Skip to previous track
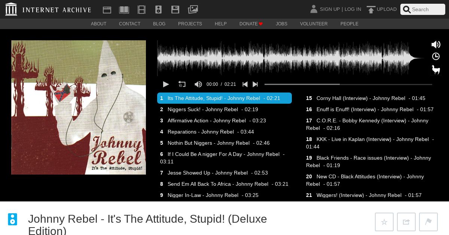 point(245,84)
